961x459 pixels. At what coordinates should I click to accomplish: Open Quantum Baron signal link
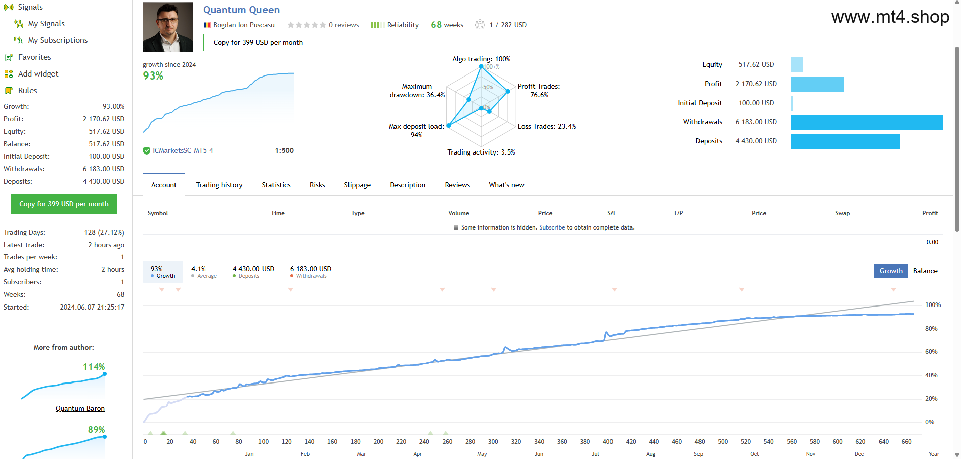point(80,408)
